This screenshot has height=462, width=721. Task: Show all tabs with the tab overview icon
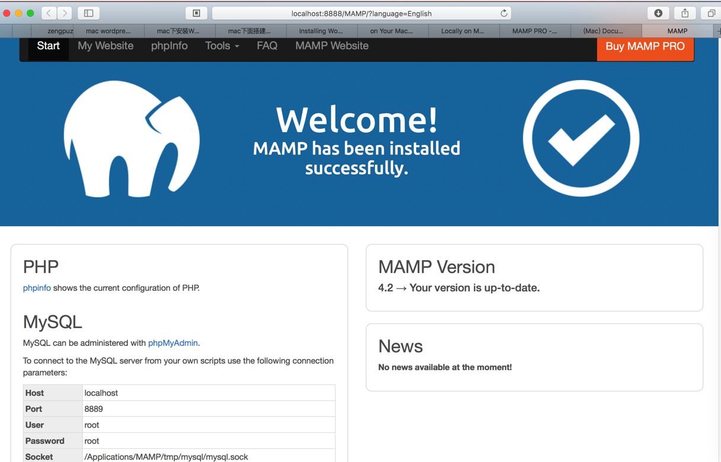(711, 13)
